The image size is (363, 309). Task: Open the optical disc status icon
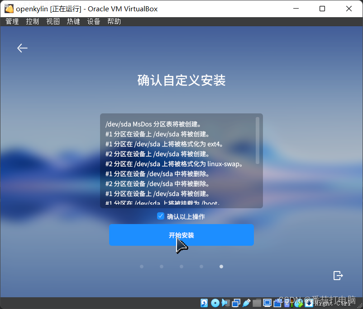click(215, 303)
